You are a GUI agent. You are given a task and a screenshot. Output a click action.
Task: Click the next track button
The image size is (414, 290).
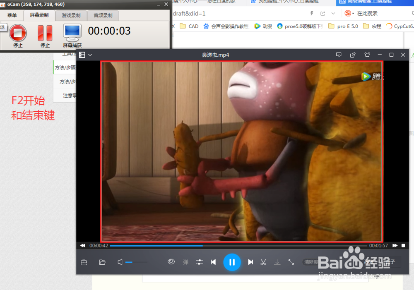tap(250, 262)
